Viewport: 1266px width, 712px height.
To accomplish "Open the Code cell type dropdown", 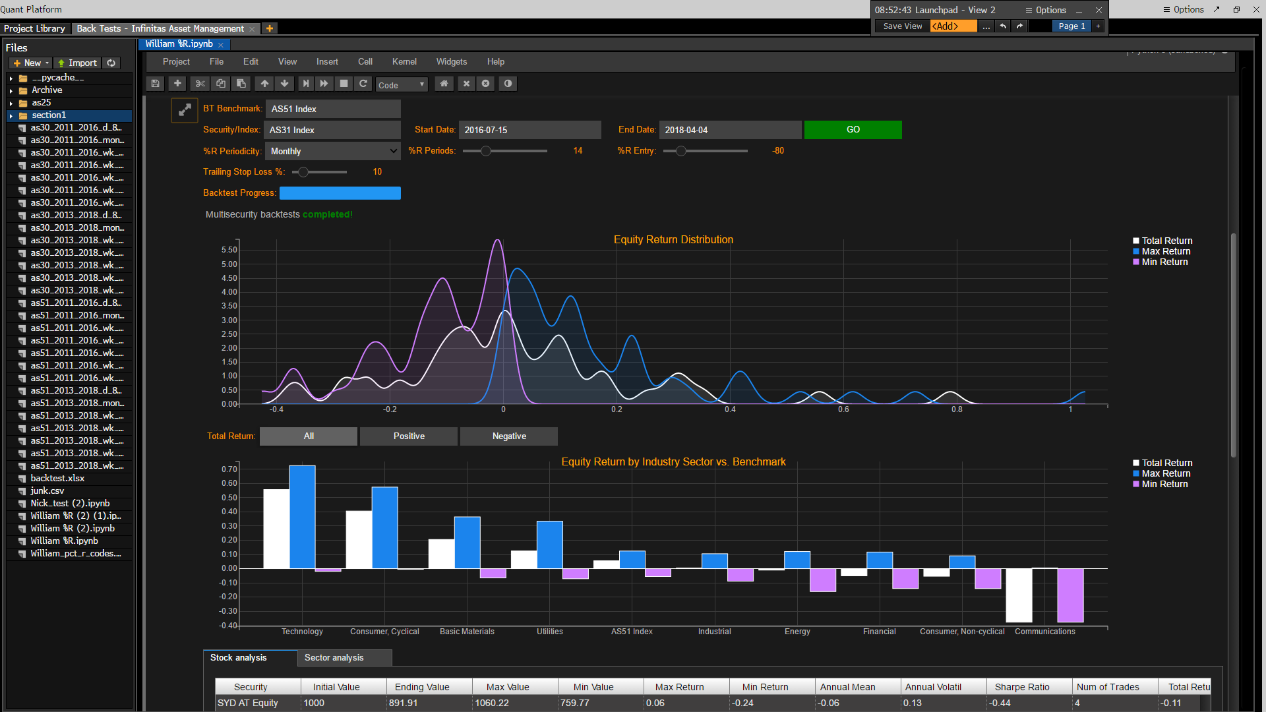I will [x=402, y=85].
